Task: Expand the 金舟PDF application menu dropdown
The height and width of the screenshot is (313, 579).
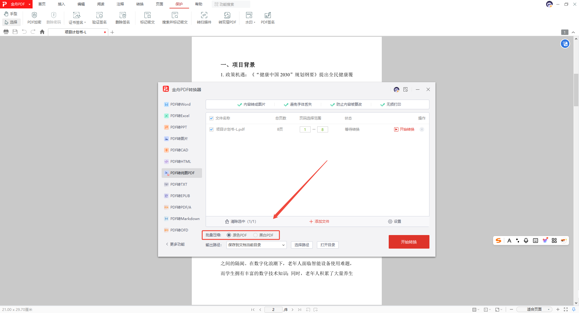Action: [x=30, y=4]
